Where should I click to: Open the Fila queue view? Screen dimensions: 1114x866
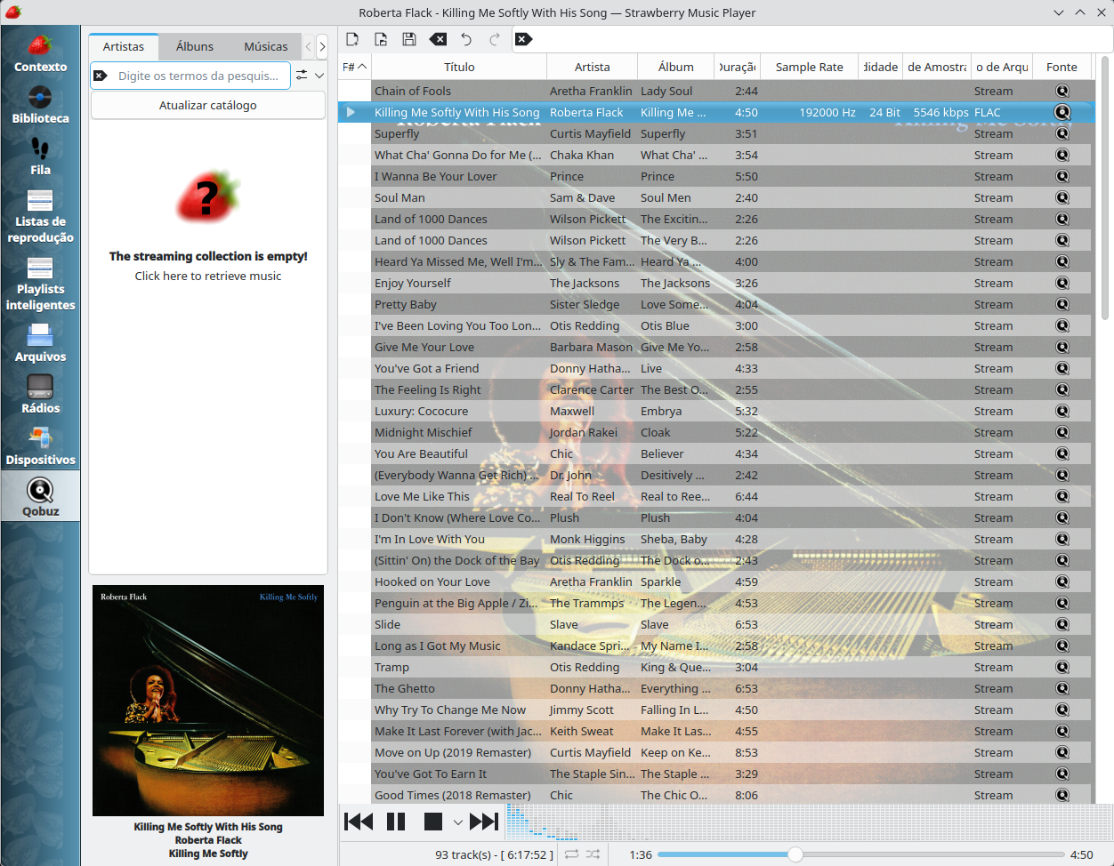pyautogui.click(x=40, y=156)
